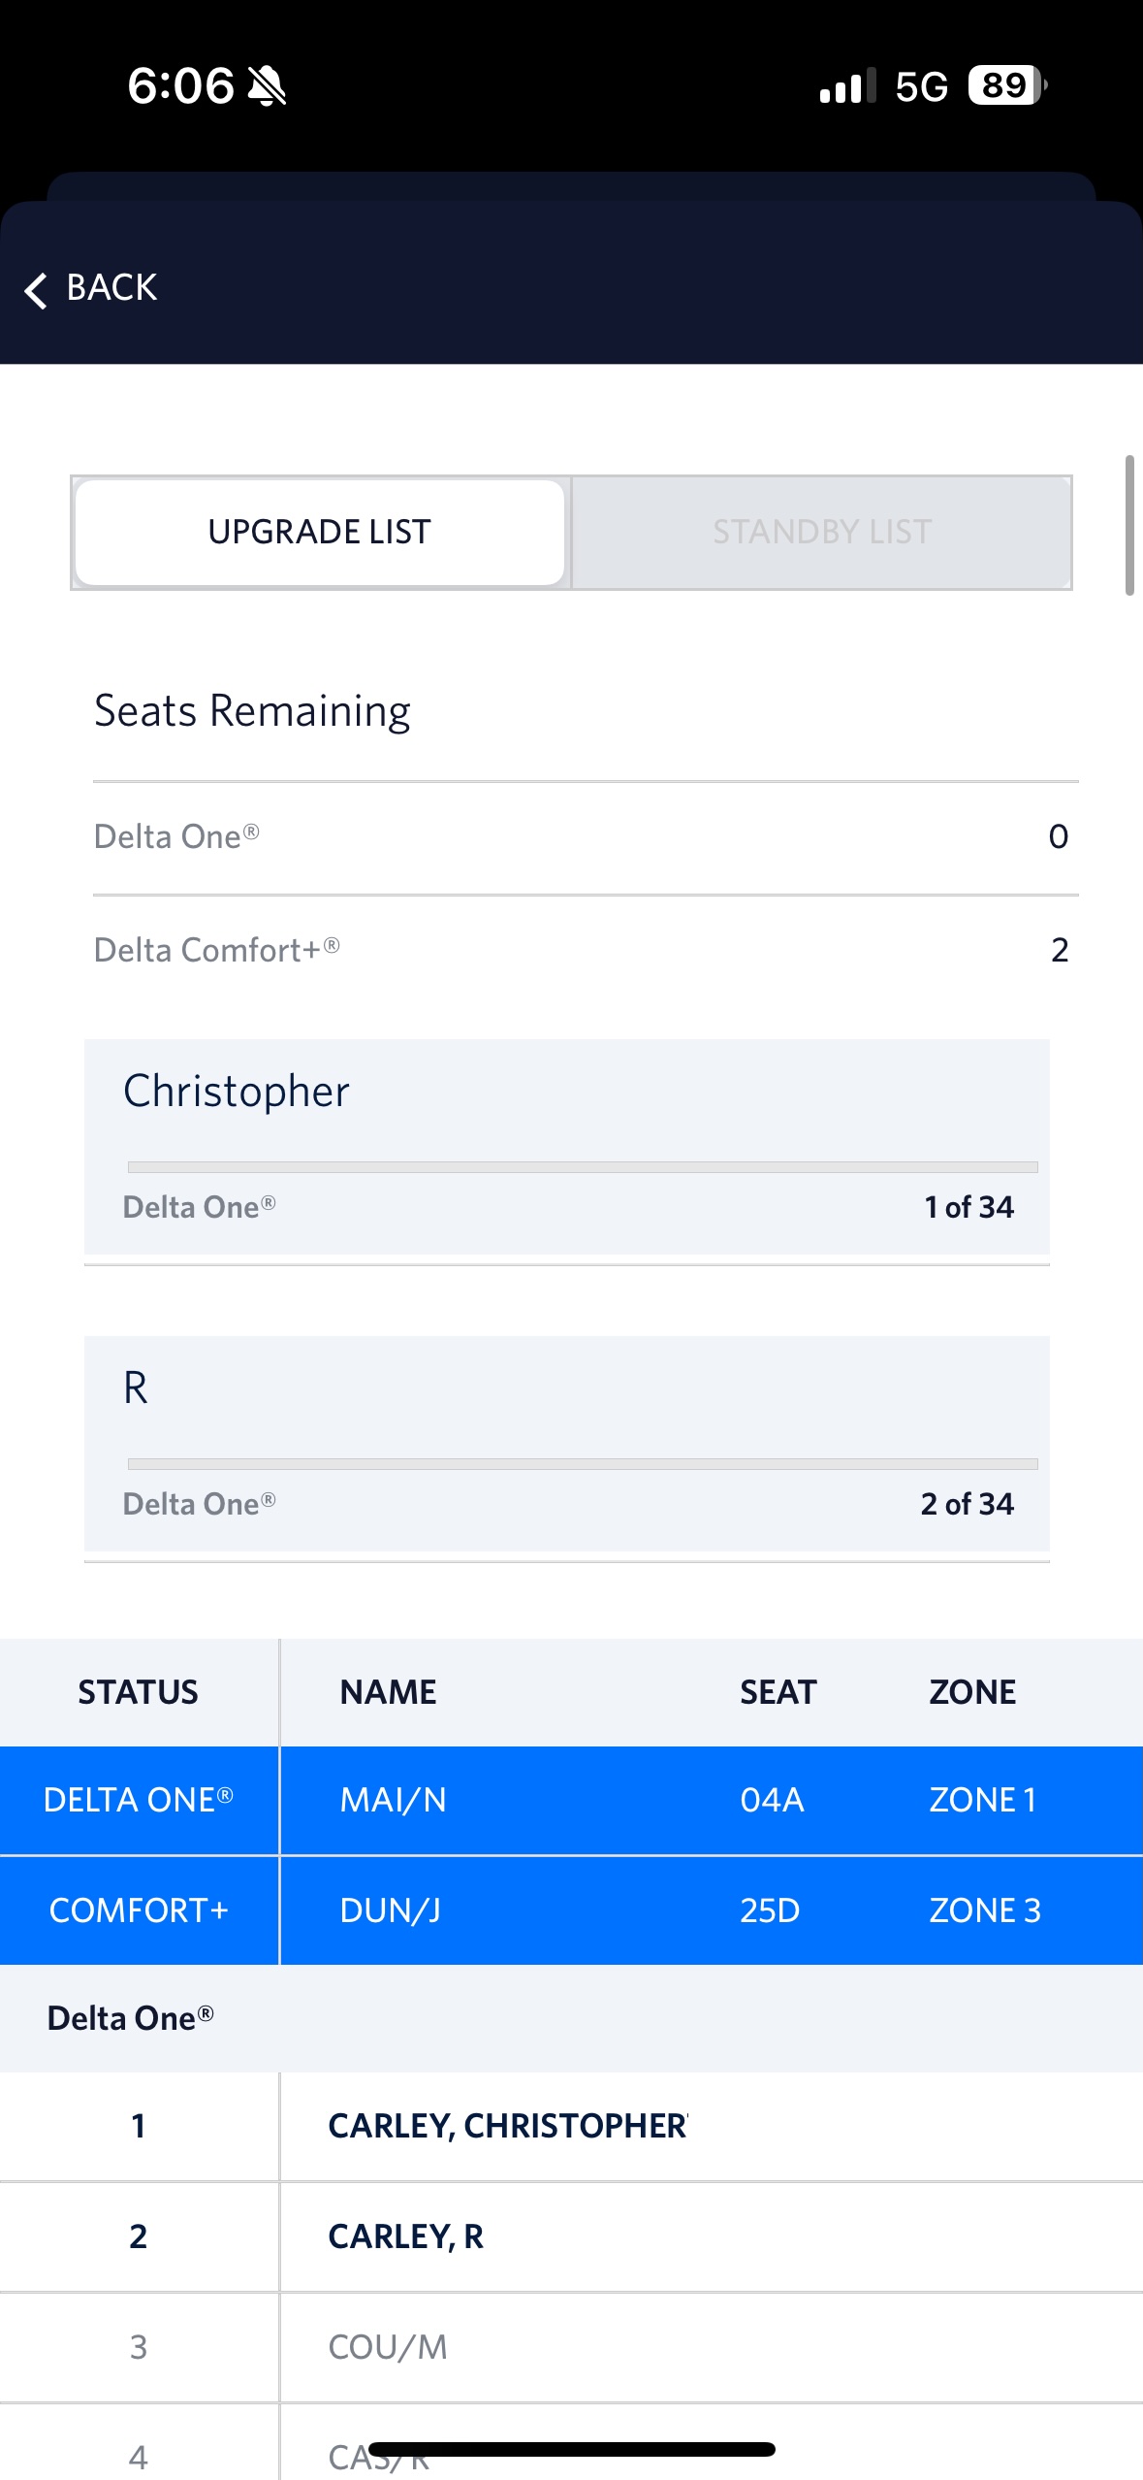Select the DUN/J Comfort+ row

[571, 1910]
